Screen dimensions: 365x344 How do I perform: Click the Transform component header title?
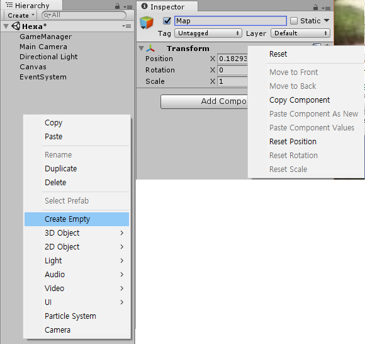188,49
